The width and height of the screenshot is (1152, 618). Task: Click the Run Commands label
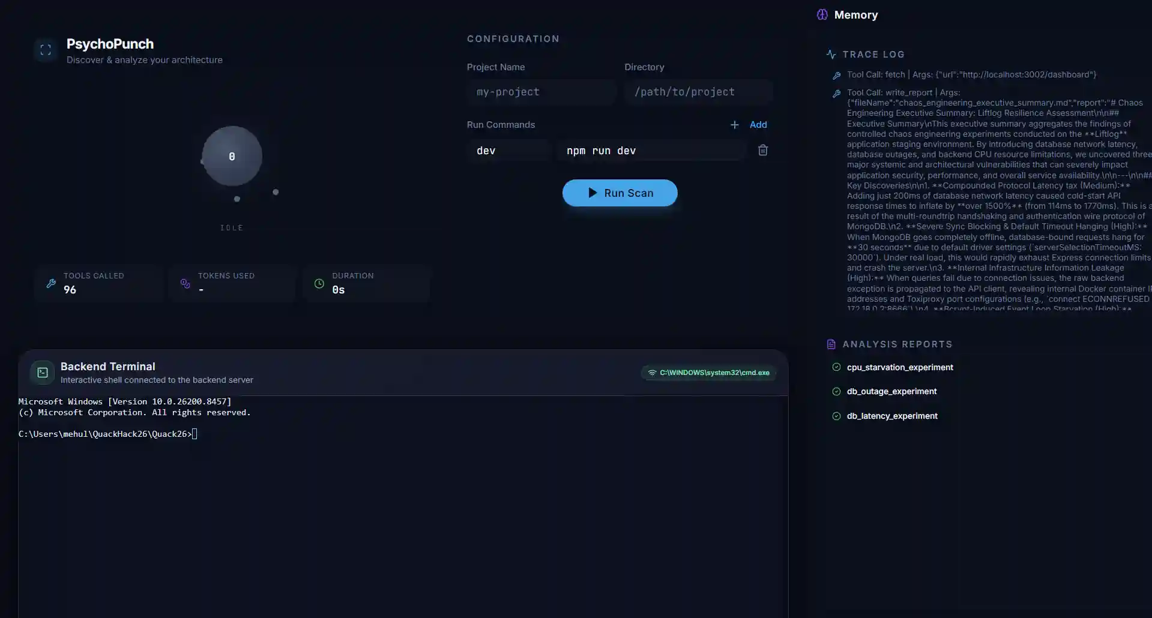coord(501,125)
